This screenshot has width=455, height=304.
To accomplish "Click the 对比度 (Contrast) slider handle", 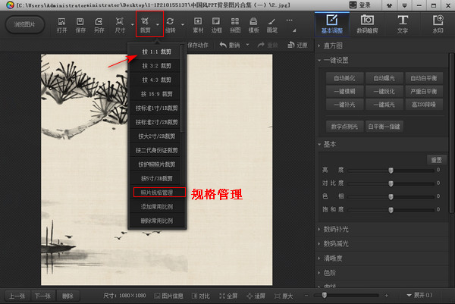I will 391,183.
